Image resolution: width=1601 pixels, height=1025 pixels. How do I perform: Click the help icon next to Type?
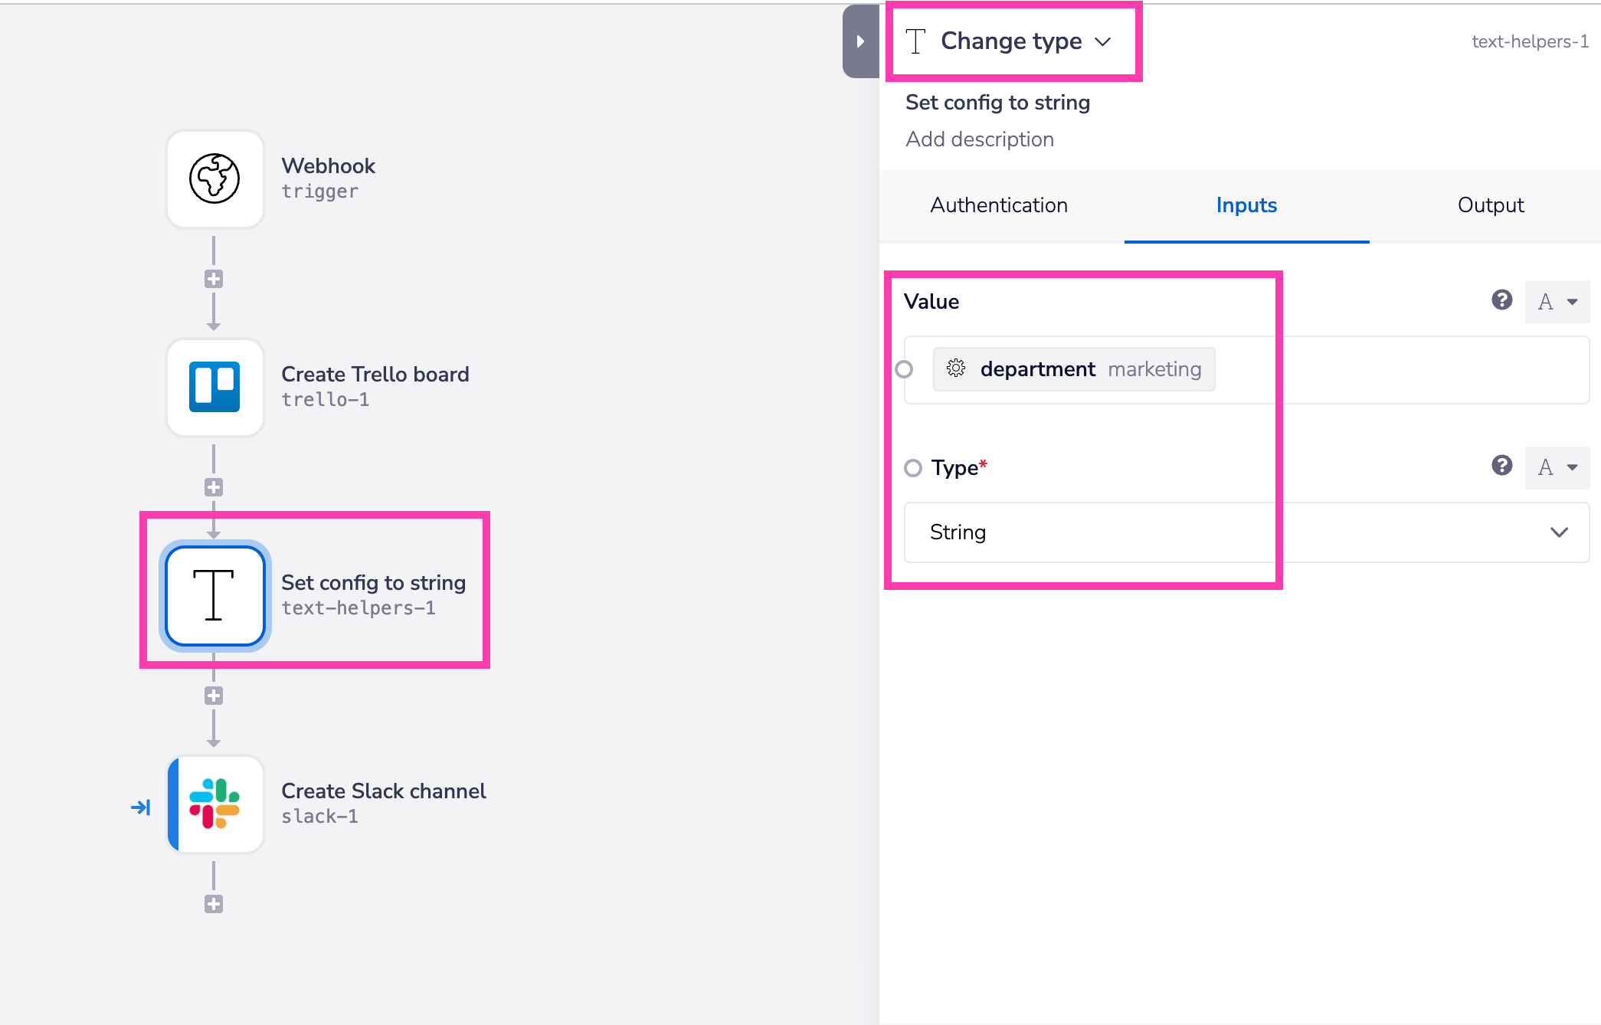pyautogui.click(x=1501, y=466)
